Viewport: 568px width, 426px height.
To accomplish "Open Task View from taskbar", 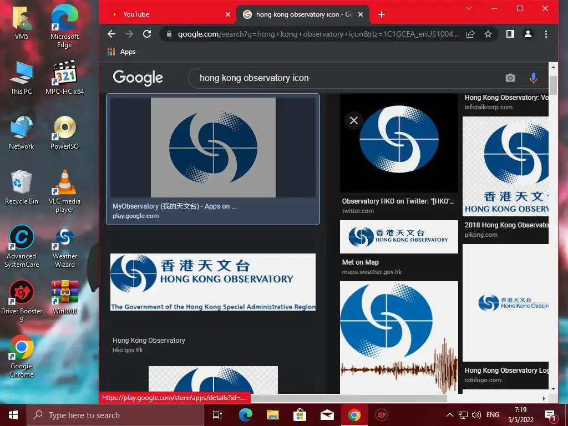I will [217, 415].
